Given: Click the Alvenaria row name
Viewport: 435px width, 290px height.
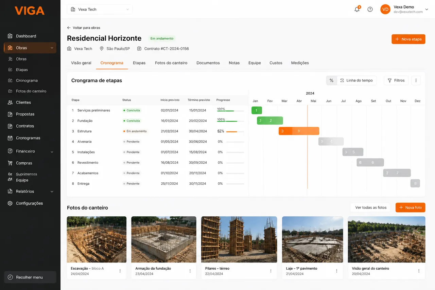Looking at the screenshot, I should point(84,142).
